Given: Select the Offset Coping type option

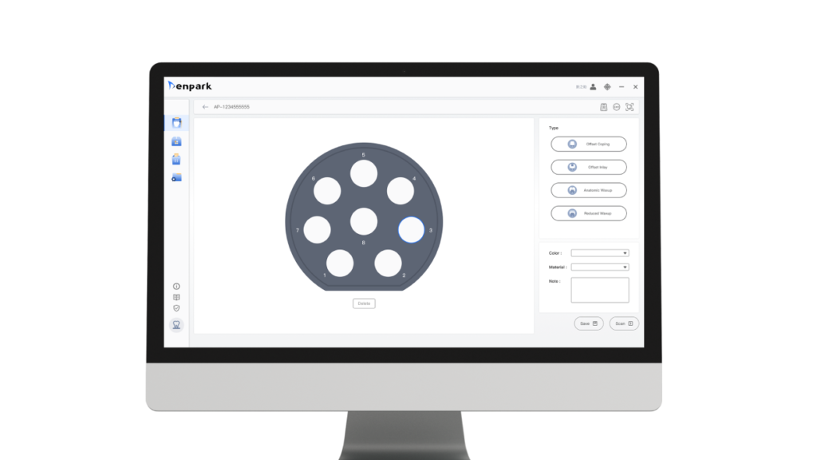Looking at the screenshot, I should pos(589,144).
